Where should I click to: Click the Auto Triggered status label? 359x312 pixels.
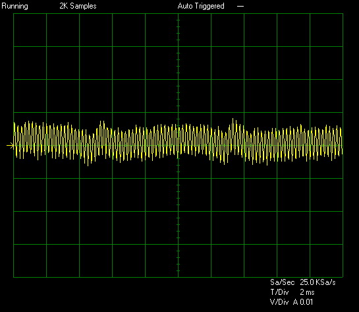point(201,6)
